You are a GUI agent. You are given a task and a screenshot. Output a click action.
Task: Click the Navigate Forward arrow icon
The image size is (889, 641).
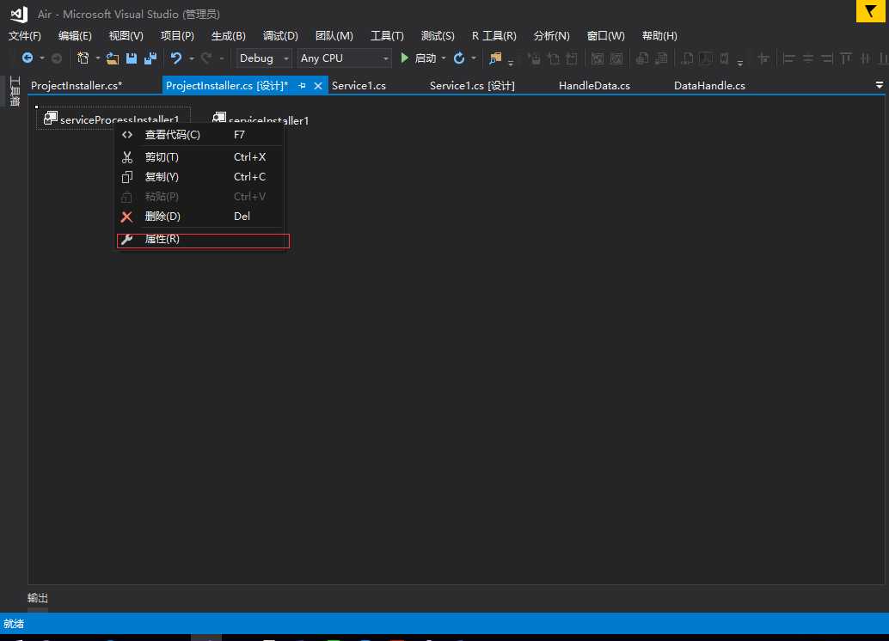click(x=57, y=58)
